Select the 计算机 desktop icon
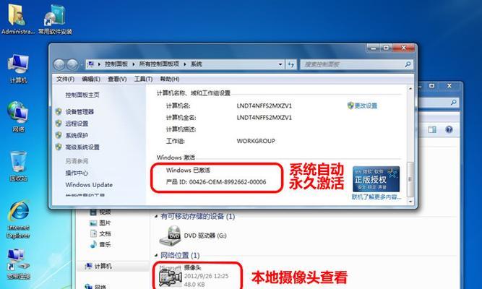482x289 pixels. coord(18,69)
